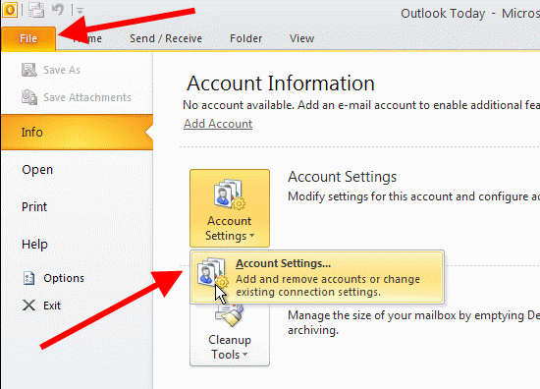The image size is (540, 389).
Task: Click the Cleanup Tools broom icon
Action: [229, 315]
